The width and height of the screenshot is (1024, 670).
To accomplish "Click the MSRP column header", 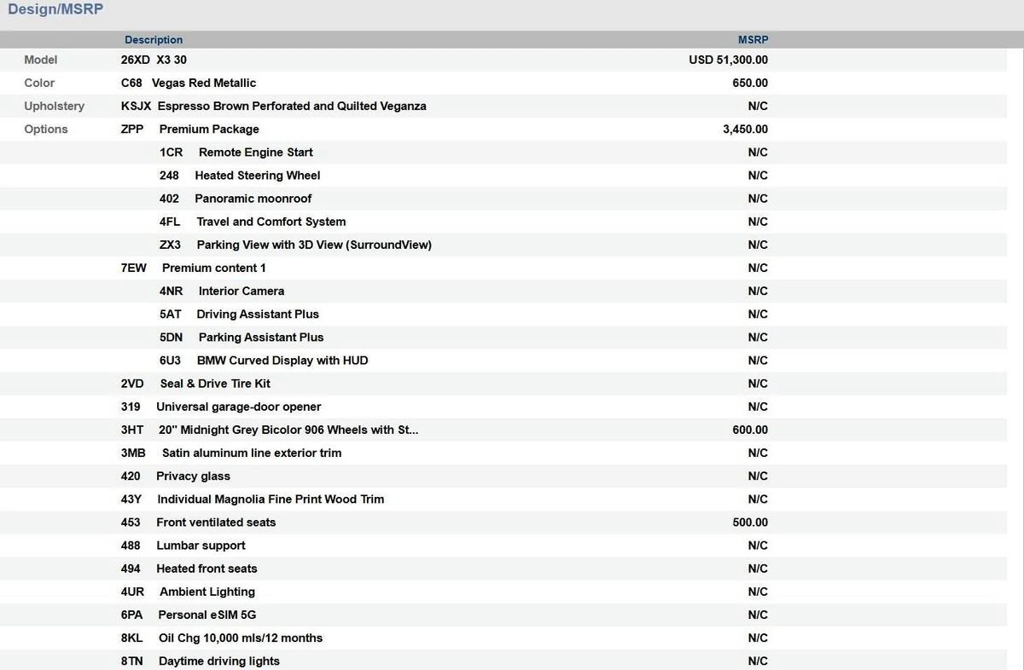I will (753, 40).
